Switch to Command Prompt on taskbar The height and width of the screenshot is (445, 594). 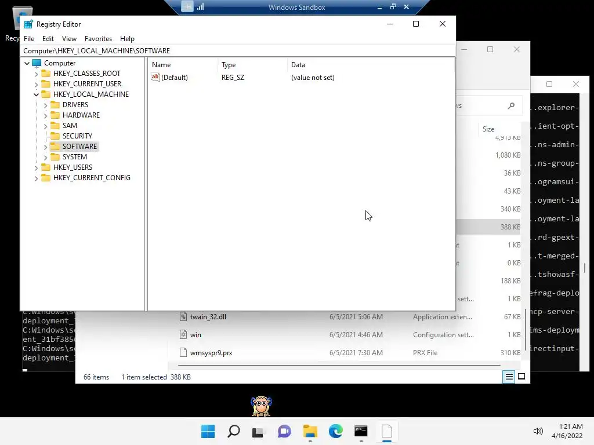pyautogui.click(x=361, y=431)
